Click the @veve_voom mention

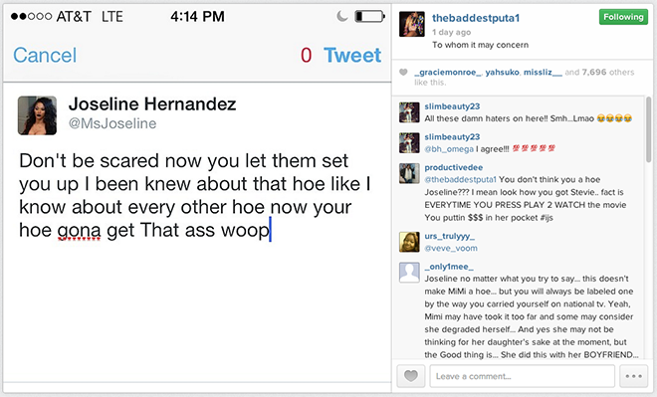[451, 248]
